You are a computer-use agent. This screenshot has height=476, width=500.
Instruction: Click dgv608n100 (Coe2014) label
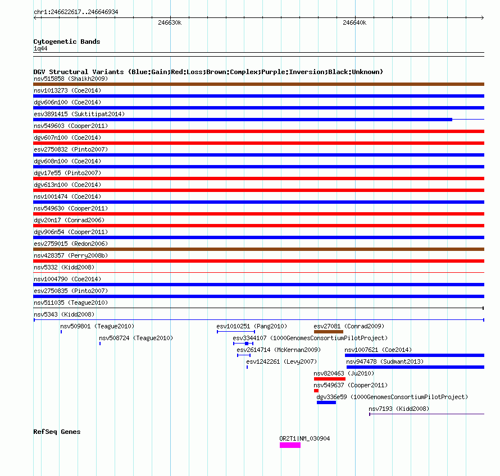point(67,161)
